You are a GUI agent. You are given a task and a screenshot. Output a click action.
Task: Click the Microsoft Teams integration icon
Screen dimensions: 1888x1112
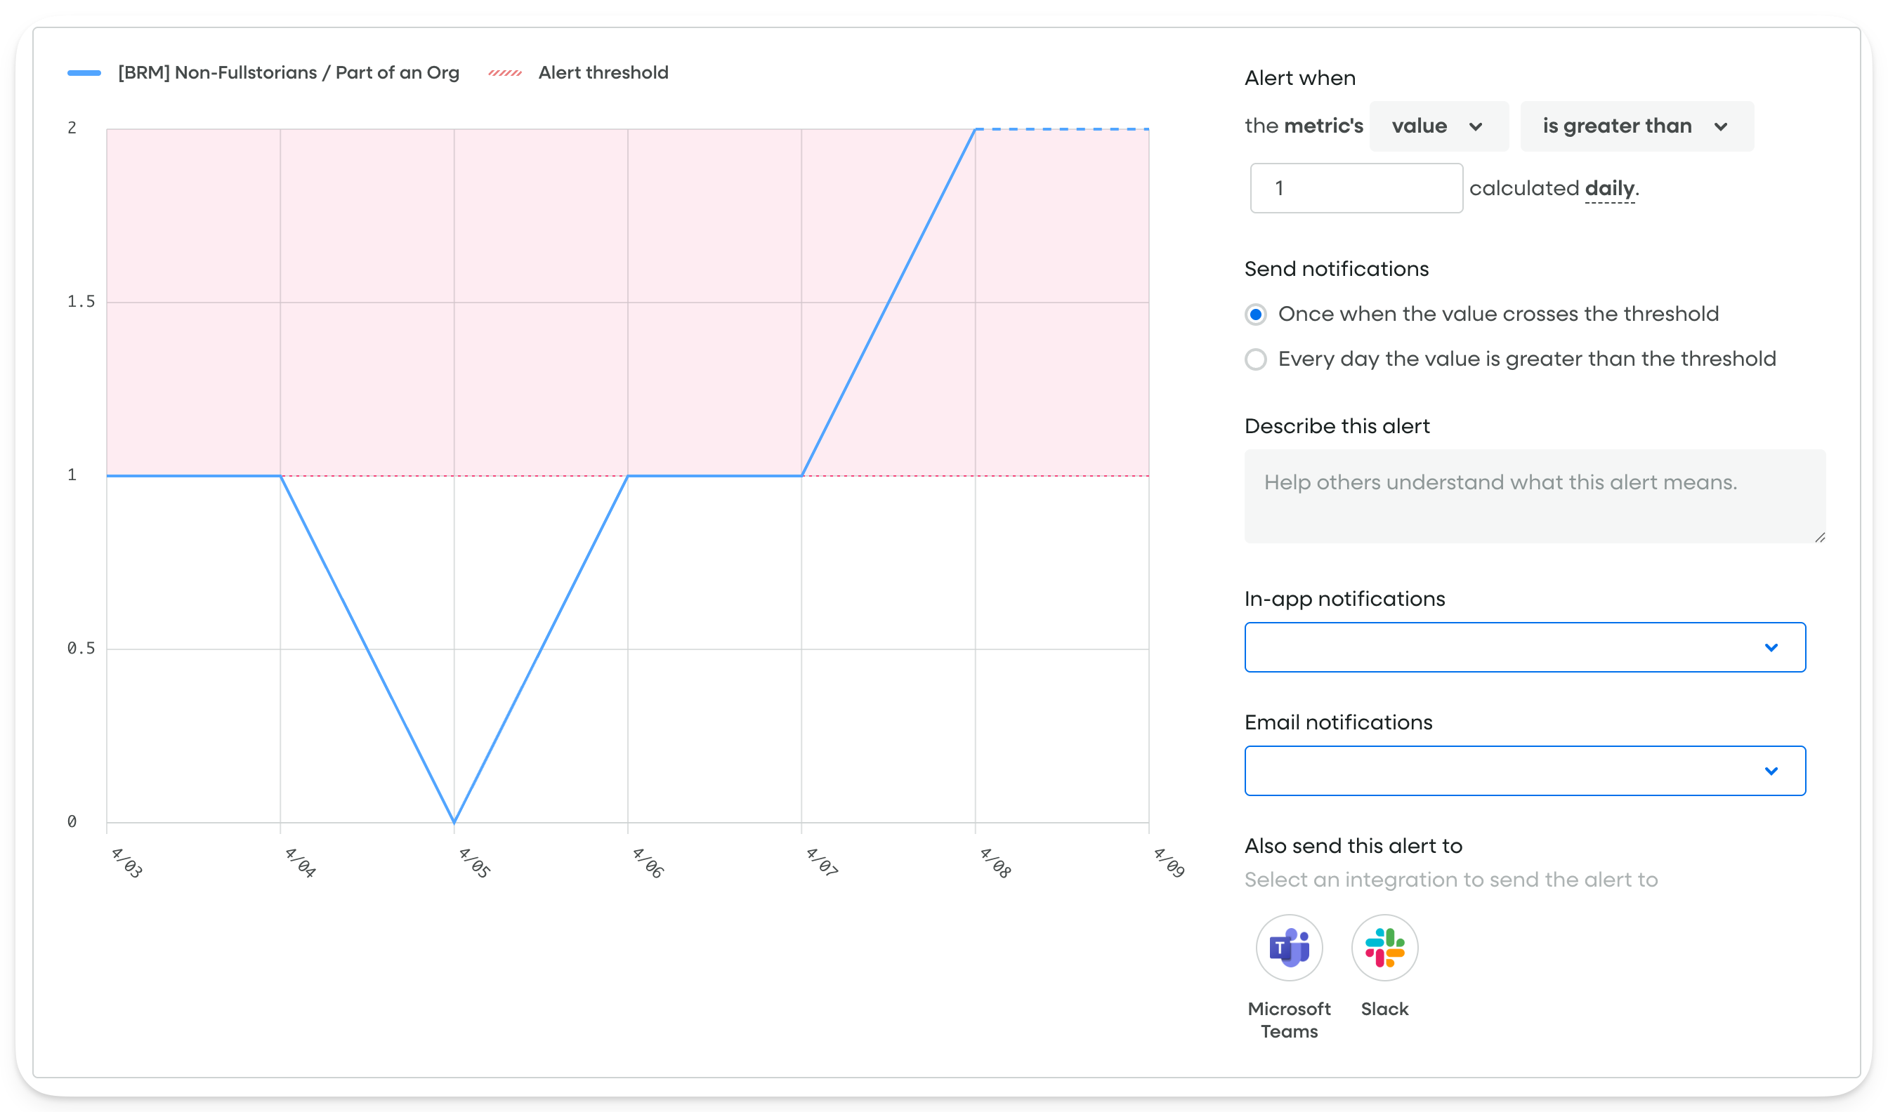coord(1288,948)
